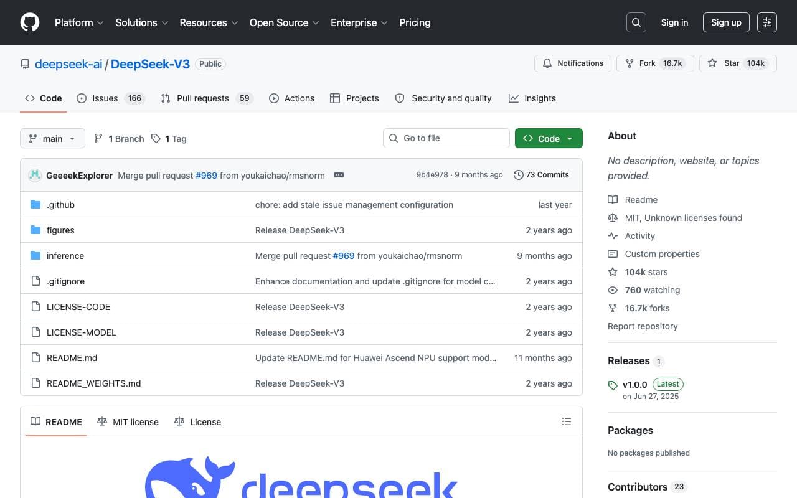Open the green Code dropdown button
Viewport: 797px width, 498px height.
click(x=549, y=138)
